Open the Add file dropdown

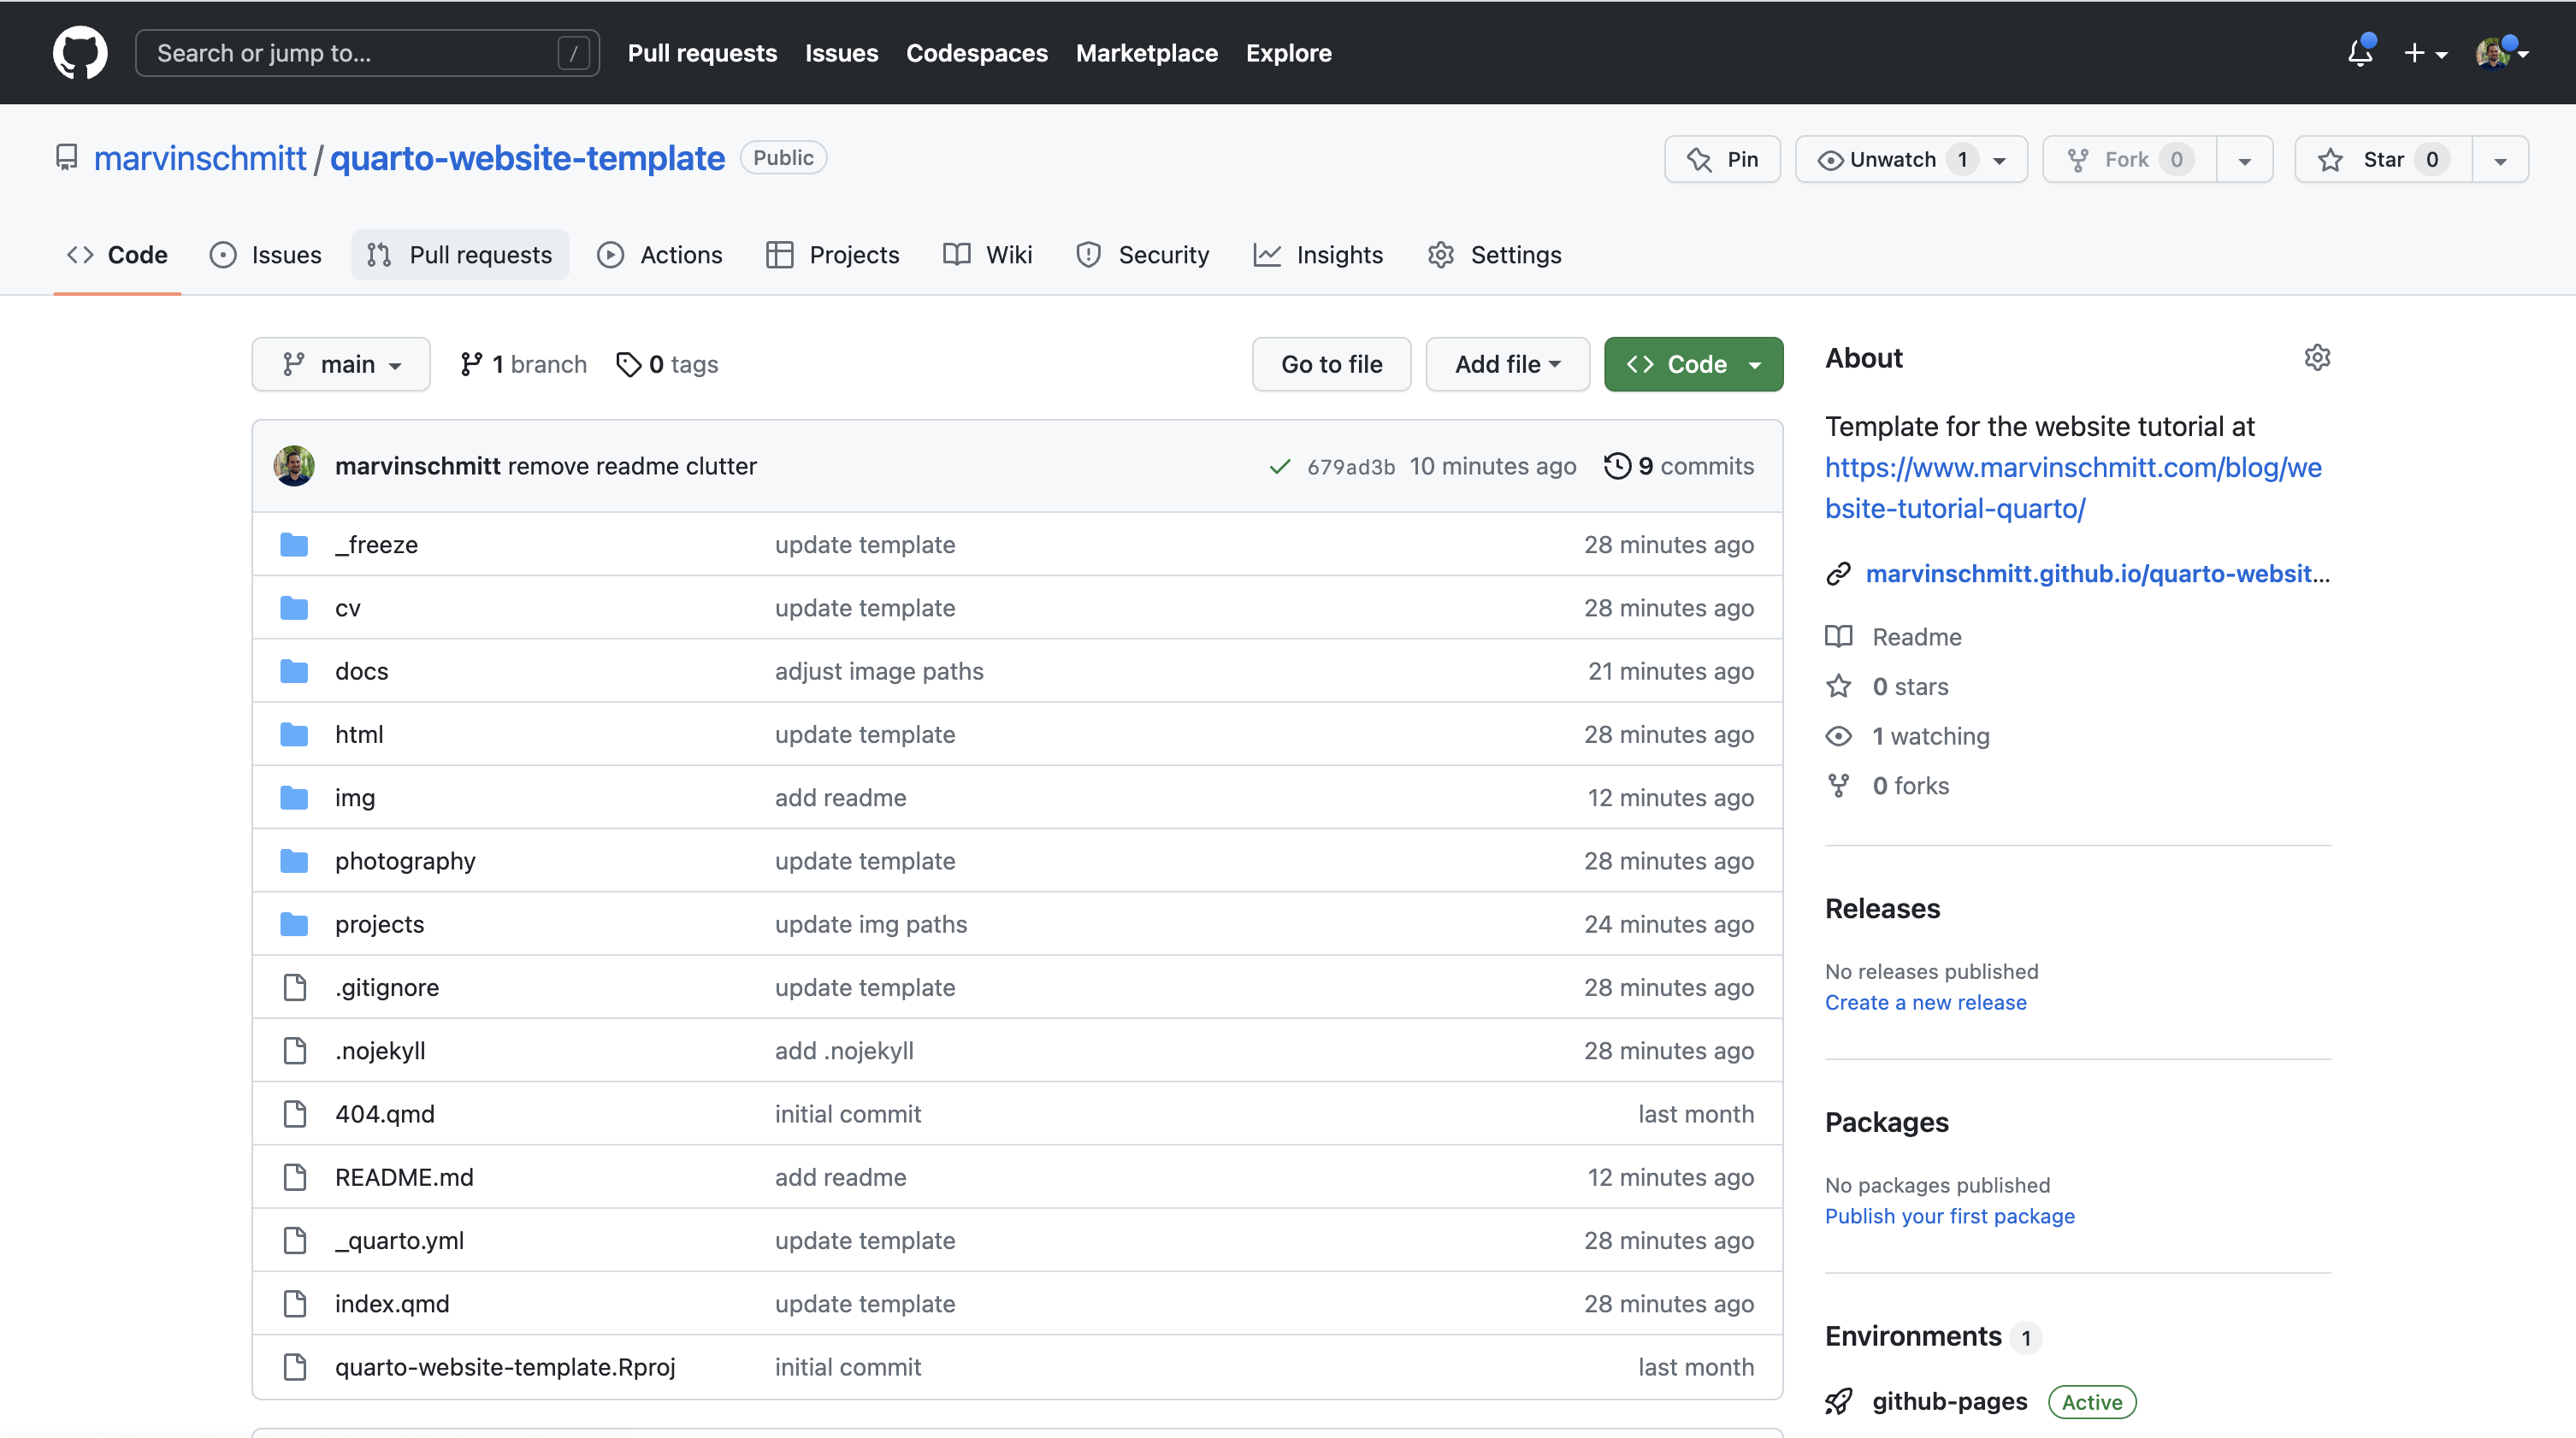tap(1507, 365)
